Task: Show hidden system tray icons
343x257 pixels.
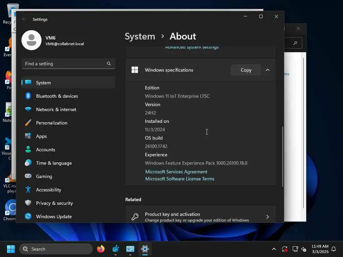Action: (274, 249)
